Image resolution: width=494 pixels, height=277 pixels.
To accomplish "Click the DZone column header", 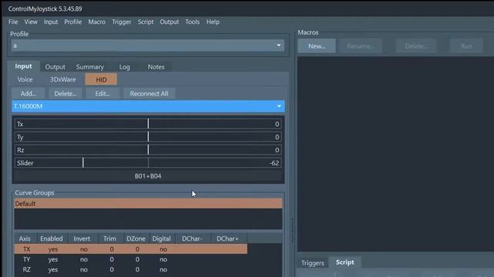I will [x=136, y=239].
